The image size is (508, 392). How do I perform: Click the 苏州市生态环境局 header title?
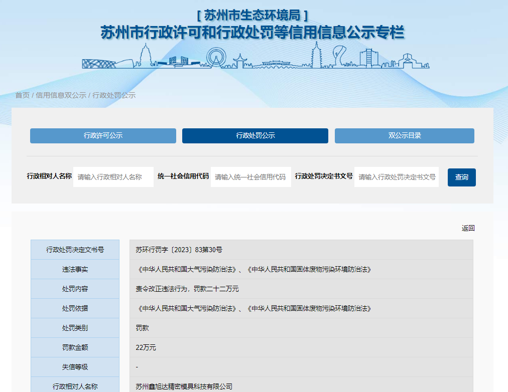tap(252, 15)
